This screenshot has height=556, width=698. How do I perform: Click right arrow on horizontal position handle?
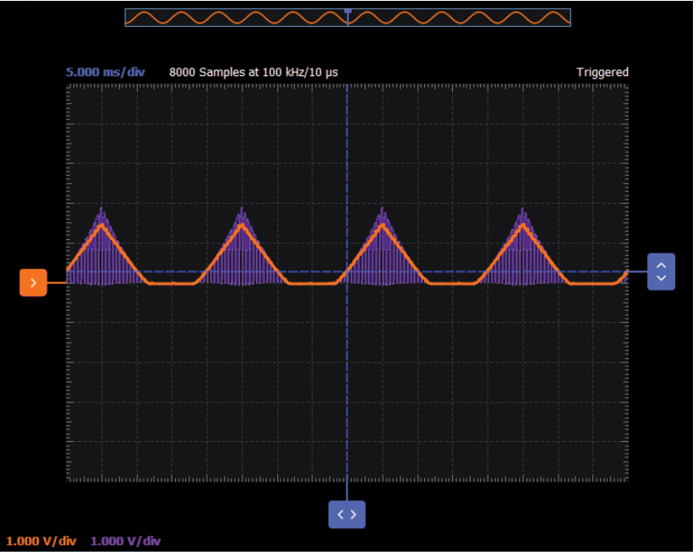click(x=353, y=514)
